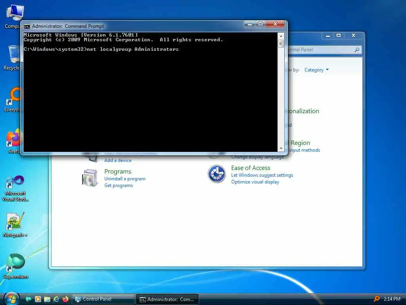This screenshot has width=406, height=305.
Task: Click Uninstall a program link
Action: [125, 179]
